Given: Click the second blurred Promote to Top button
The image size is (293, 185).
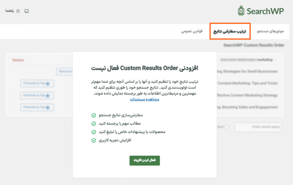Looking at the screenshot, I should click(x=37, y=95).
